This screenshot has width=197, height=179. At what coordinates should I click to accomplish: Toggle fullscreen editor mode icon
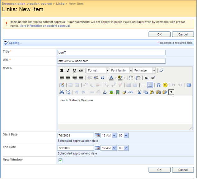pyautogui.click(x=189, y=85)
